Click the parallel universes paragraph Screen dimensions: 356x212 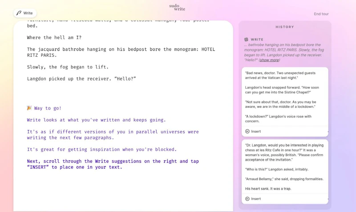point(113,135)
